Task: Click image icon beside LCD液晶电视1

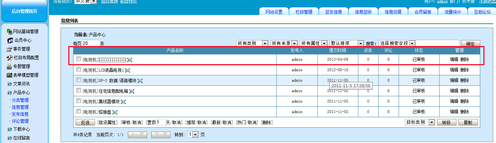Action: click(128, 70)
